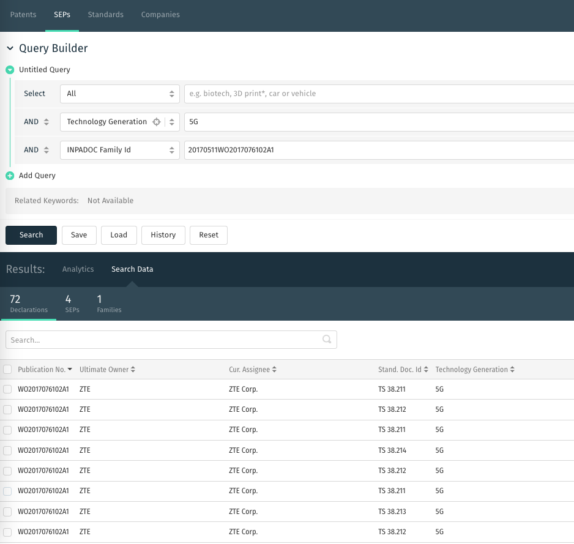The width and height of the screenshot is (574, 544).
Task: Click the Save query button
Action: tap(79, 235)
